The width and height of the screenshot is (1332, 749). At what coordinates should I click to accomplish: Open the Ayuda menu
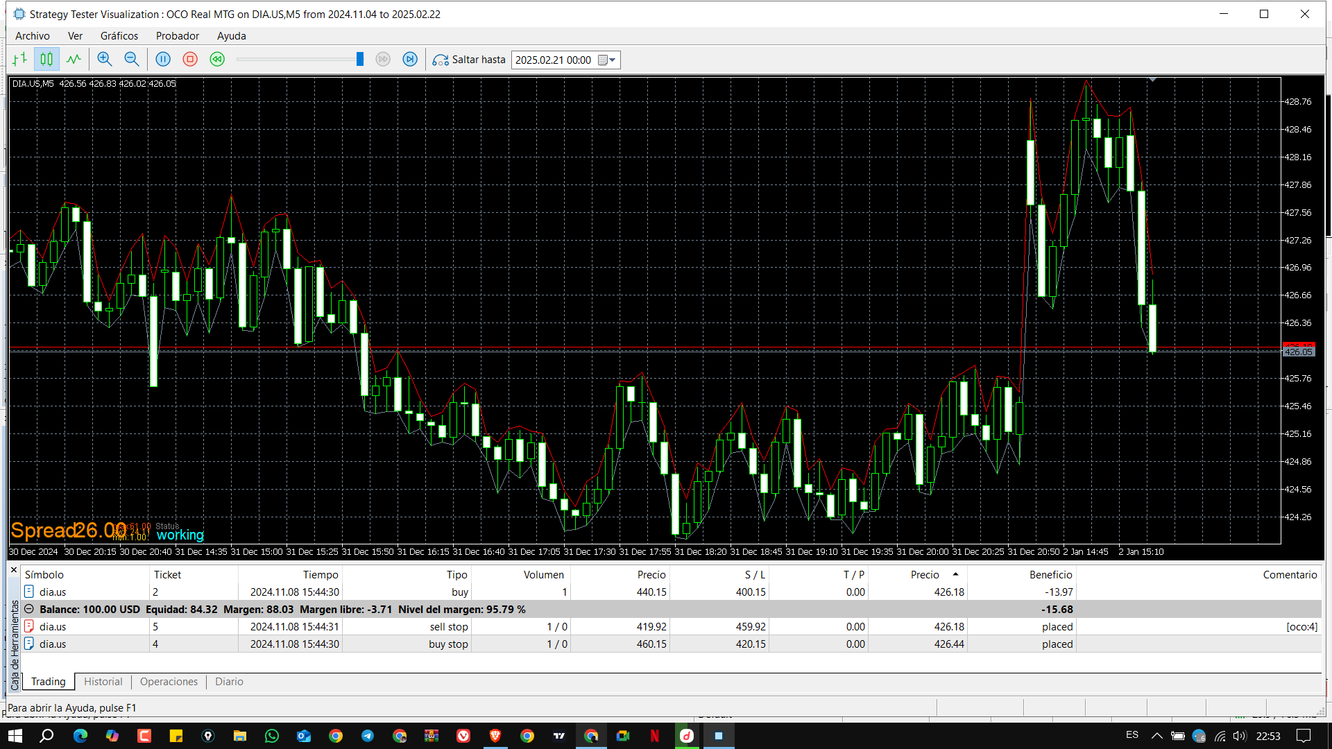click(x=232, y=36)
